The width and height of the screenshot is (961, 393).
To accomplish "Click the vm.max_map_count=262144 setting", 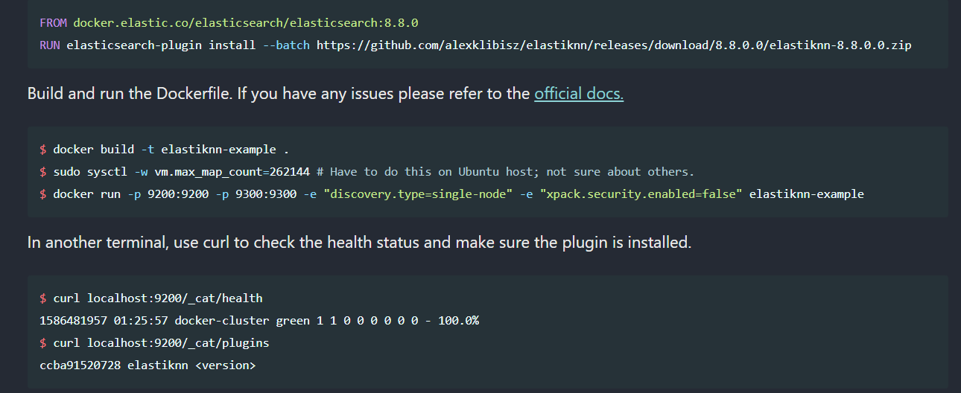I will click(x=232, y=172).
